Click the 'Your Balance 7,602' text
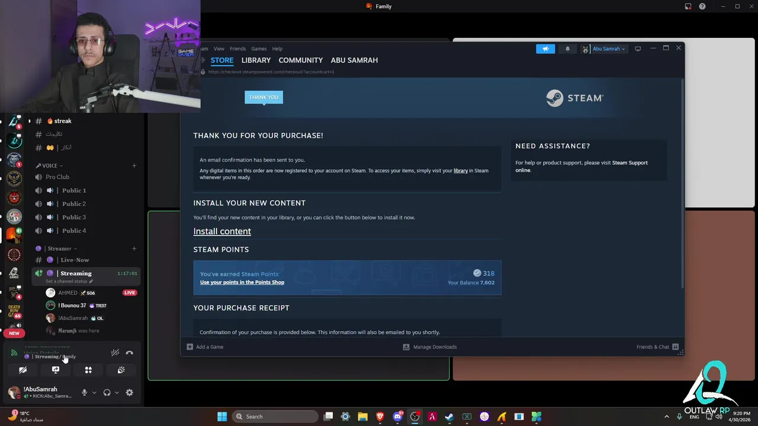 (x=471, y=283)
